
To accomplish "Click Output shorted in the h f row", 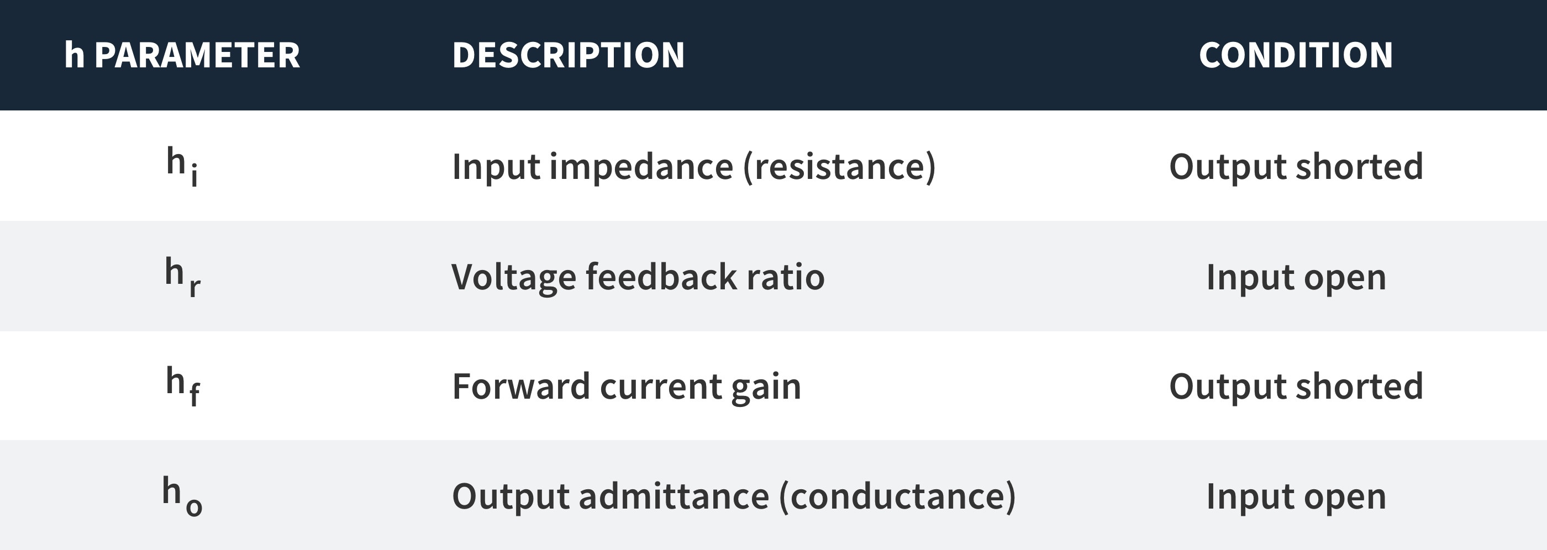I will pyautogui.click(x=1296, y=385).
